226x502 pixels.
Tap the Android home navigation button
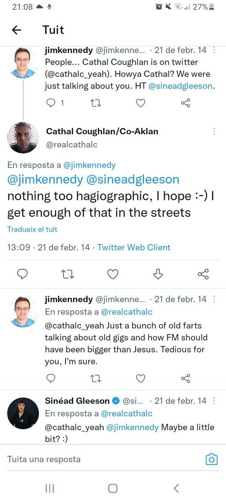[x=113, y=488]
